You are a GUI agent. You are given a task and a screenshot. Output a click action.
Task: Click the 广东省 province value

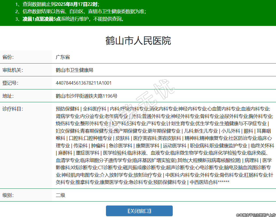(x=63, y=57)
